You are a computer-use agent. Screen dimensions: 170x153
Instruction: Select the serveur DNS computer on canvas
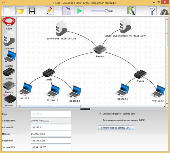point(61,28)
